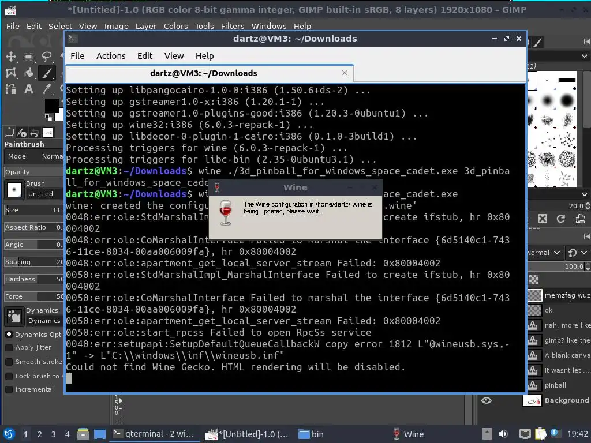591x443 pixels.
Task: Toggle visibility of the Background layer
Action: click(x=487, y=400)
